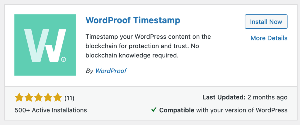Click the second gold rating star

coord(29,97)
